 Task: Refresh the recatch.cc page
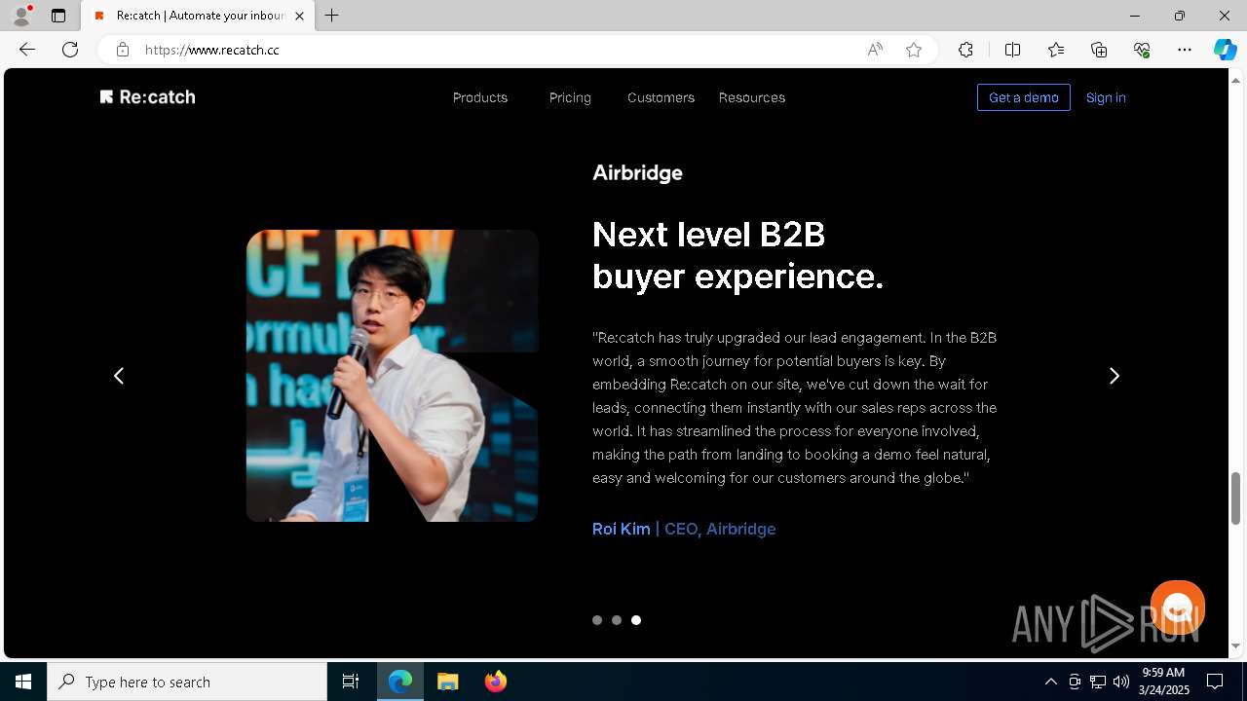(70, 50)
